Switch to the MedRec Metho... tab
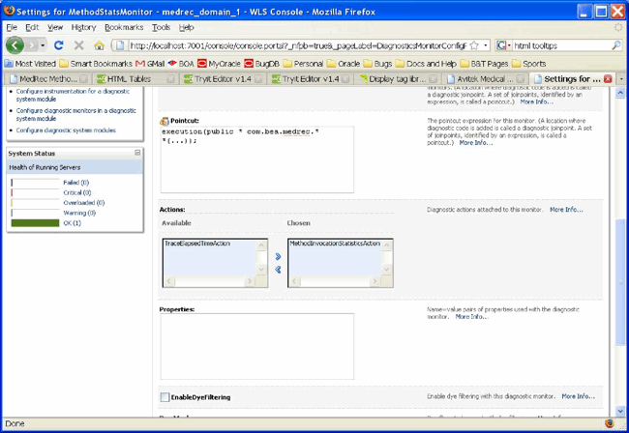Image resolution: width=629 pixels, height=433 pixels. coord(47,79)
